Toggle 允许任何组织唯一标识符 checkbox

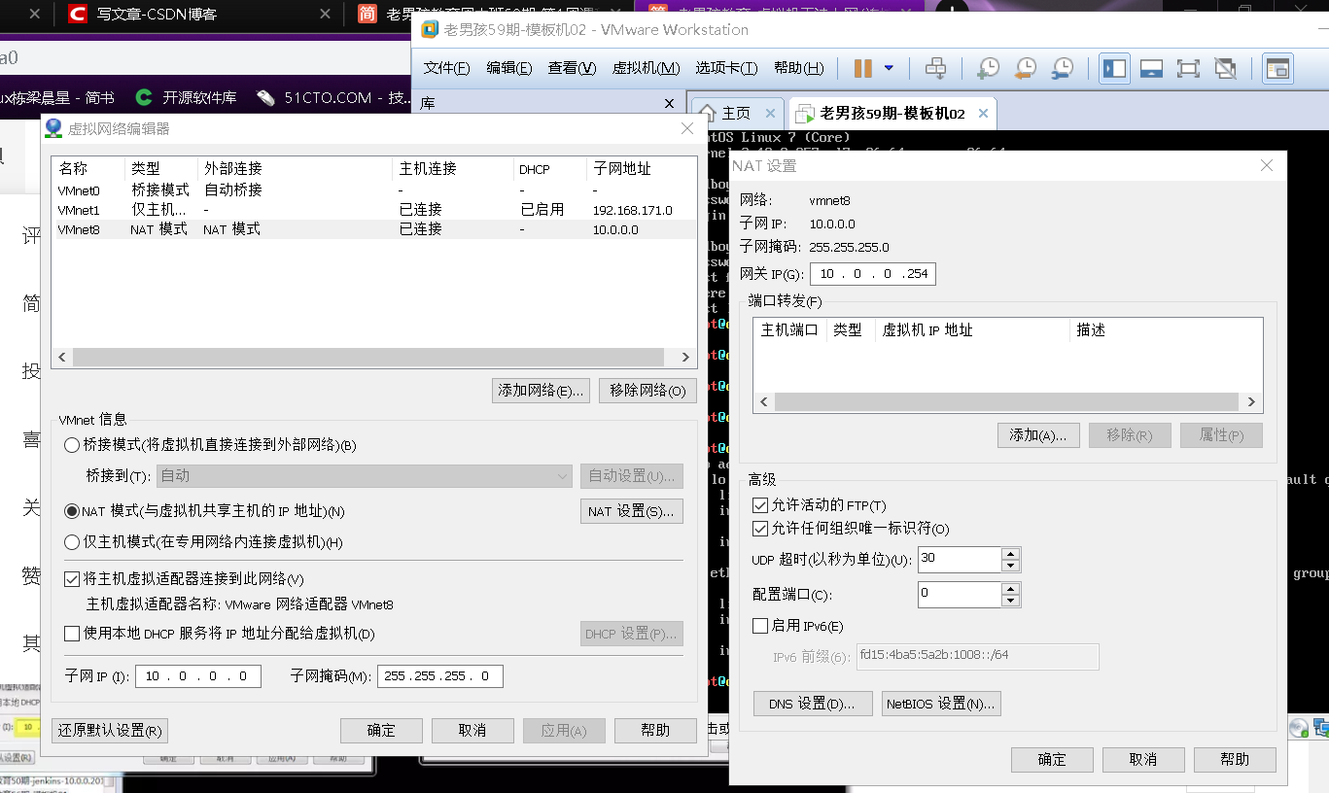point(760,529)
